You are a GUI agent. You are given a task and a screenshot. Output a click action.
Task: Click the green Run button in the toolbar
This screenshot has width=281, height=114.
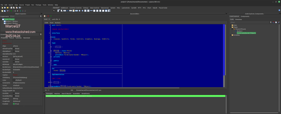(12, 11)
